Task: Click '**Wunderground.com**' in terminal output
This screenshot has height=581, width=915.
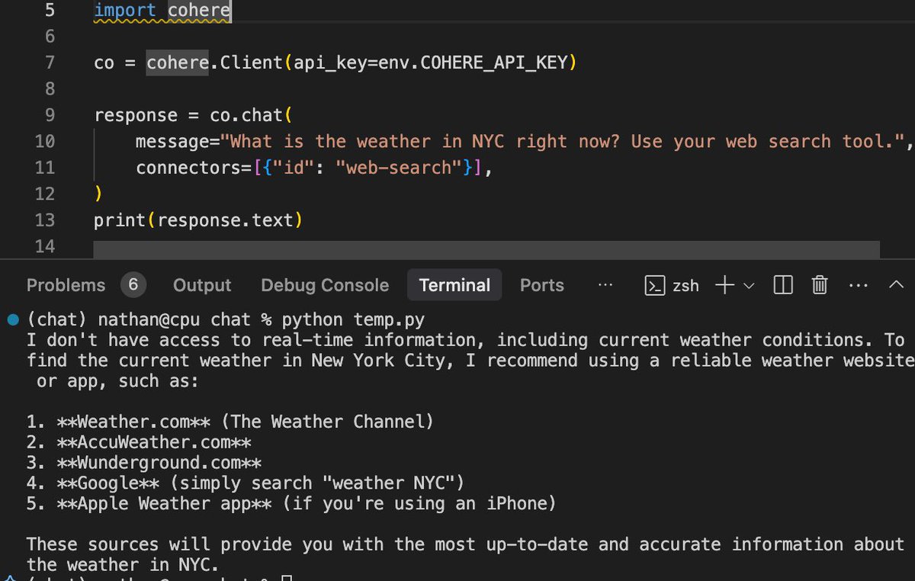Action: (x=159, y=462)
